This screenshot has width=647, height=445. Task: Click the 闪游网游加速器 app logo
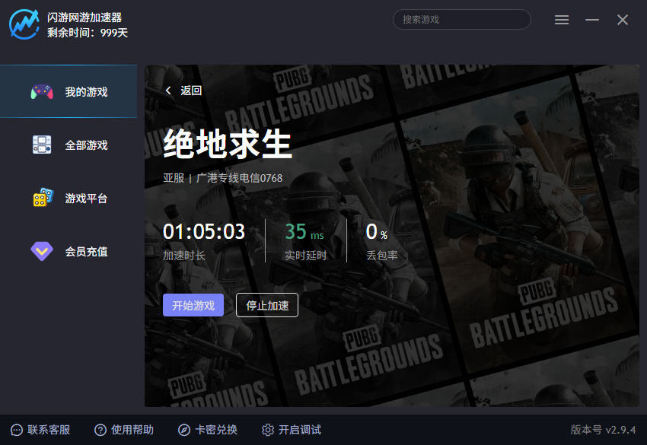point(24,24)
